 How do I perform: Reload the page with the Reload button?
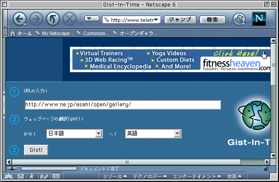(x=52, y=19)
